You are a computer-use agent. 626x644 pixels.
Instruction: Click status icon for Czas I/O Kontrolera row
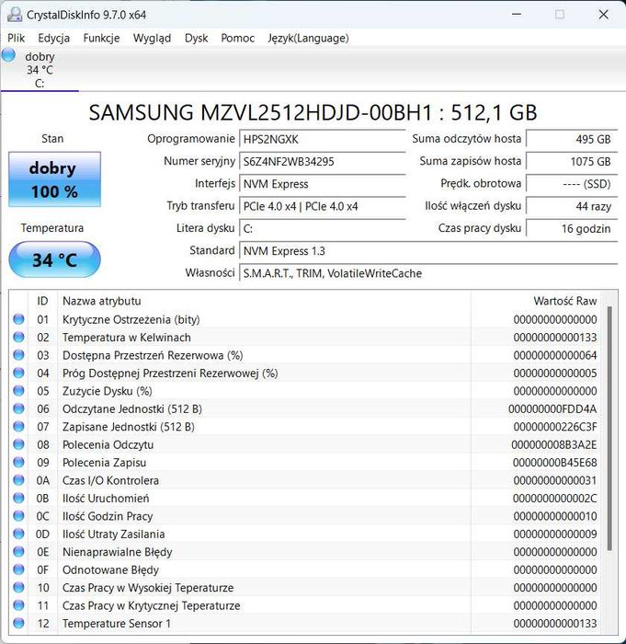(x=18, y=480)
